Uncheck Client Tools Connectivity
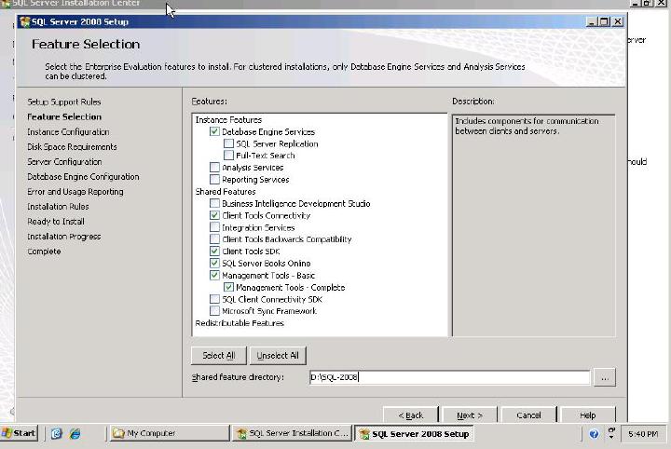 pos(214,215)
